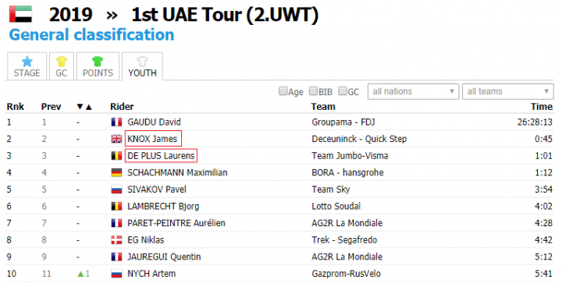Click the German flag beside SCHACHMANN
Image resolution: width=562 pixels, height=287 pixels.
116,172
